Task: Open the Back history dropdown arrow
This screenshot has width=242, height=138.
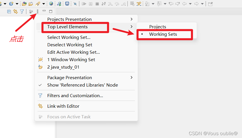Action: point(190,4)
